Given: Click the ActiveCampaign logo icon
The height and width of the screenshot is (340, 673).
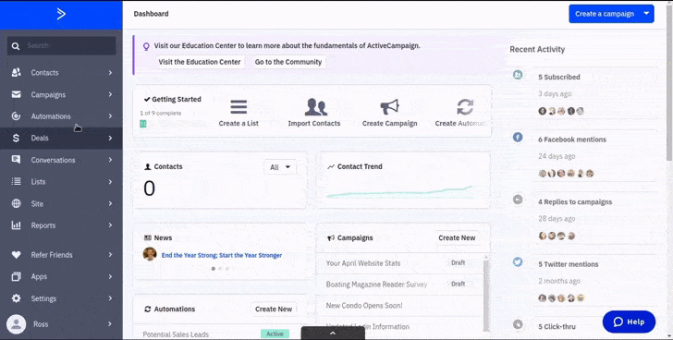Looking at the screenshot, I should [x=61, y=14].
